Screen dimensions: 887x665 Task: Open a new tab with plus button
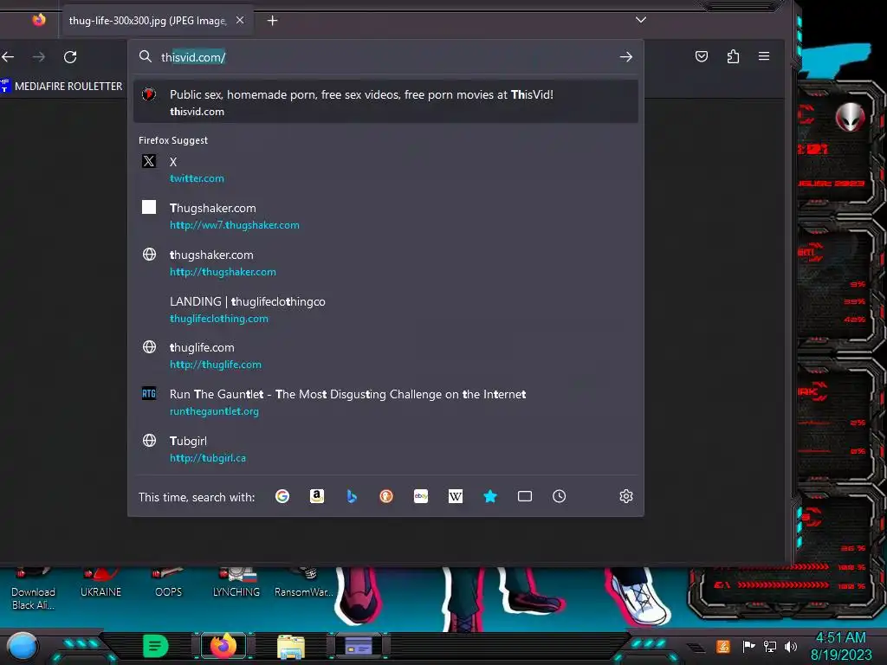click(272, 21)
